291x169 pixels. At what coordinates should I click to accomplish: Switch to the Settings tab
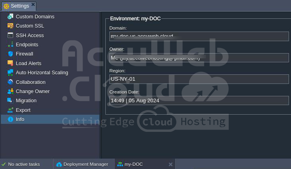[x=18, y=6]
